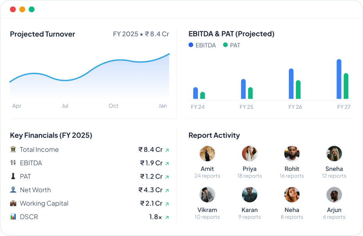The image size is (363, 236).
Task: Click the '9 reports' text under Karan
Action: click(x=249, y=217)
